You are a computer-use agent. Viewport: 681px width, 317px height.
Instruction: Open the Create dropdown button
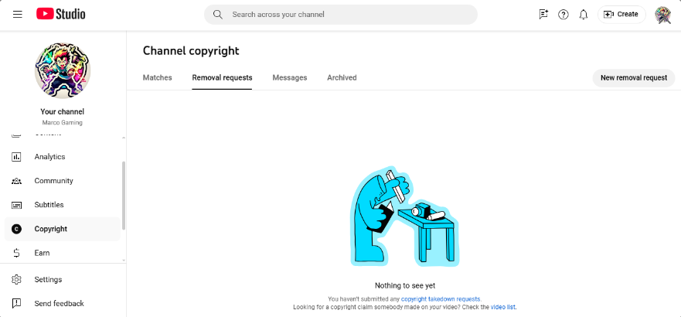tap(621, 15)
